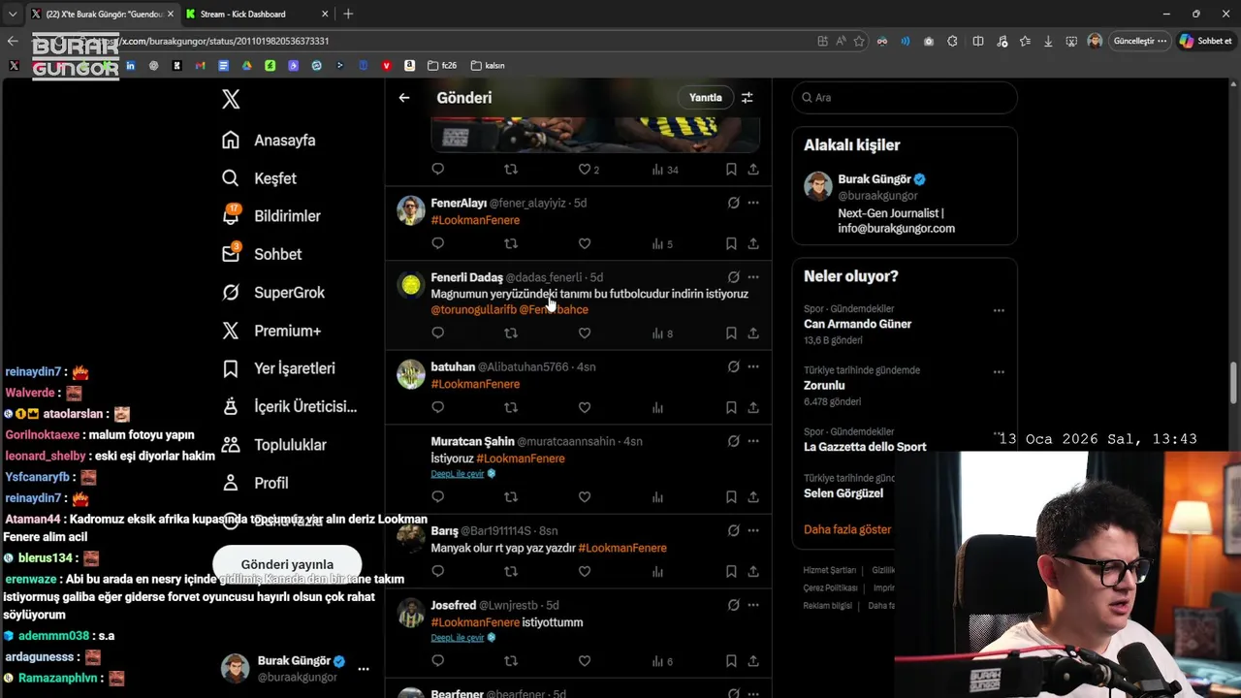Like the top post with 2 likes
Viewport: 1241px width, 698px height.
(x=589, y=170)
